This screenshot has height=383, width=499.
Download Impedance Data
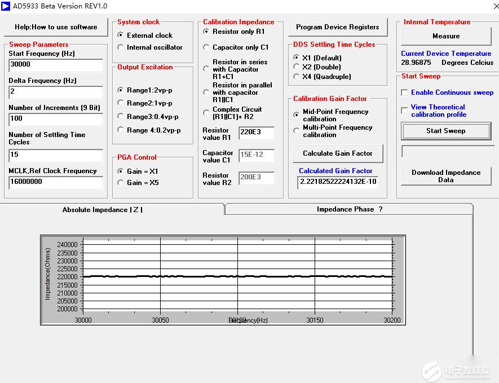click(446, 176)
